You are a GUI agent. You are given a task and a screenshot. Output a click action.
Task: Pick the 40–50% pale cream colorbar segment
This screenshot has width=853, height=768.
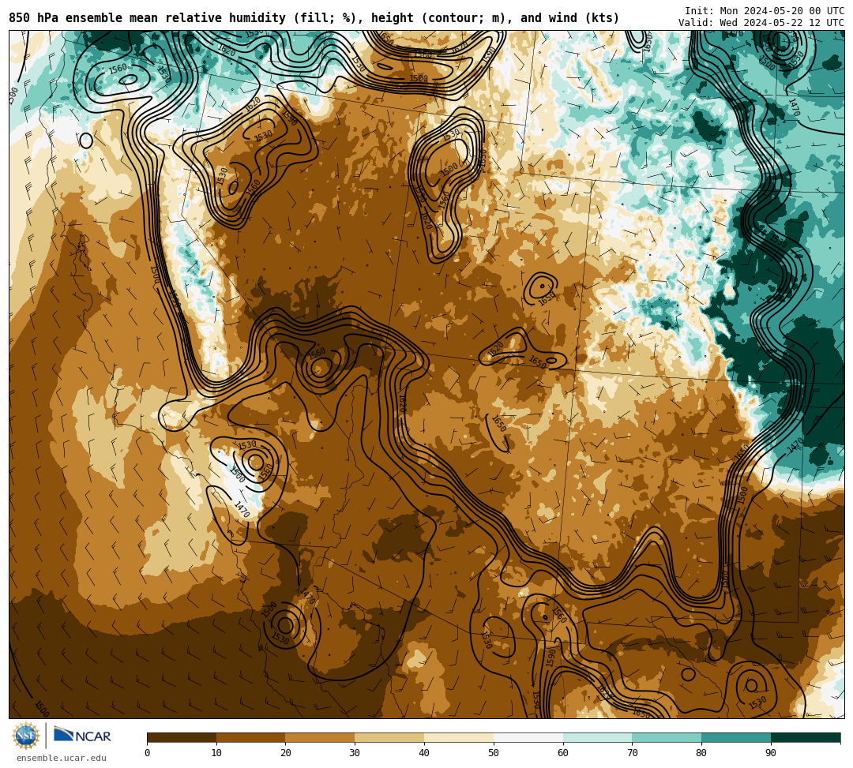(459, 737)
